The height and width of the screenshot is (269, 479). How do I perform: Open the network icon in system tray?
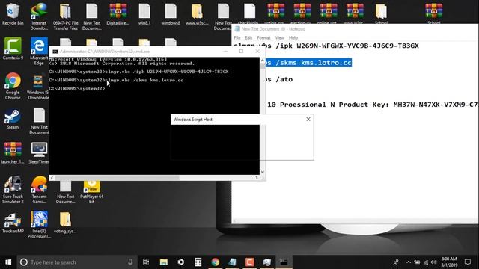point(426,262)
